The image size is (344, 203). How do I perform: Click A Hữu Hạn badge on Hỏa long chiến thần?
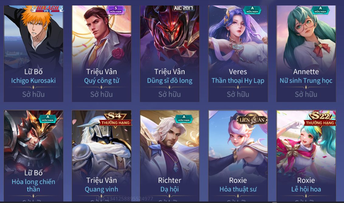[x=48, y=119]
